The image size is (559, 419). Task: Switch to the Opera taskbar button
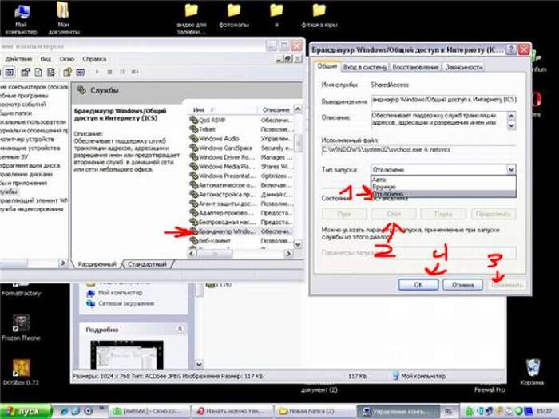point(232,411)
